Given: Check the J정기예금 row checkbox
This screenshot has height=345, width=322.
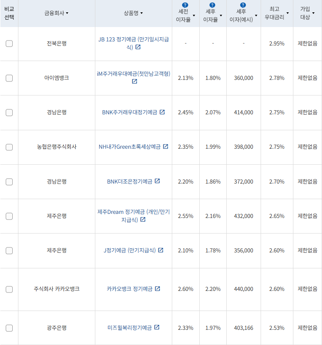Looking at the screenshot, I should click(x=9, y=251).
